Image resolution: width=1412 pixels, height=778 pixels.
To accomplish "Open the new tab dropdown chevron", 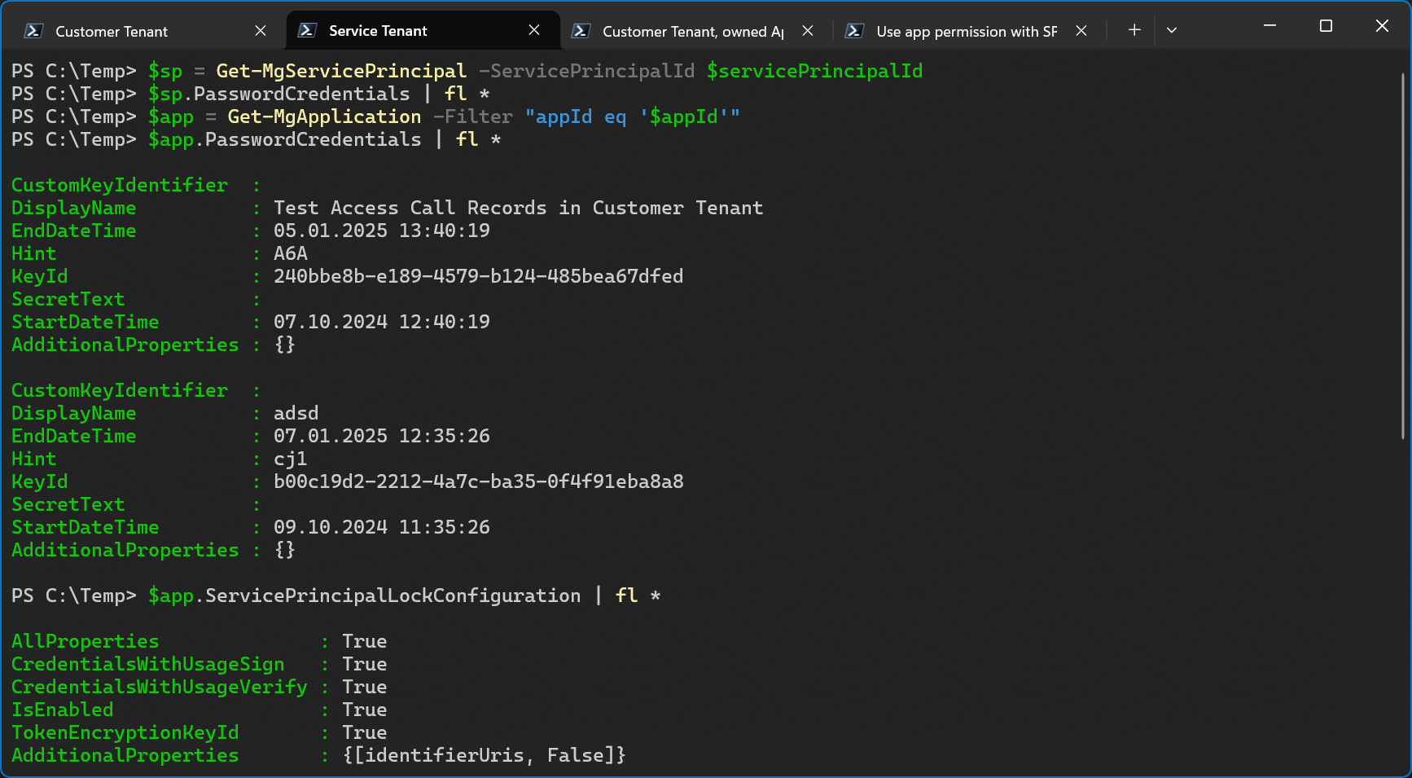I will 1171,29.
